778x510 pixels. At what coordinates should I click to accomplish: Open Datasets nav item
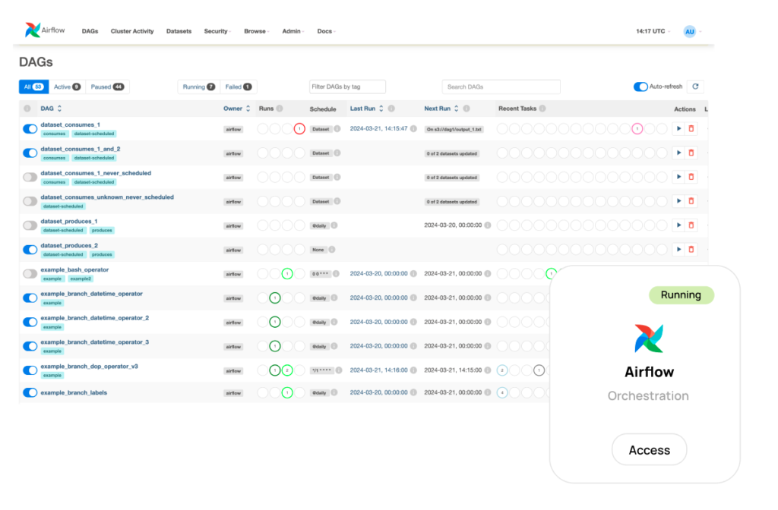pos(179,31)
